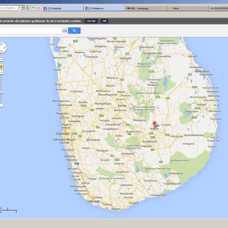The width and height of the screenshot is (228, 228).
Task: Click the zoom slider track above the handle
Action: (1, 83)
